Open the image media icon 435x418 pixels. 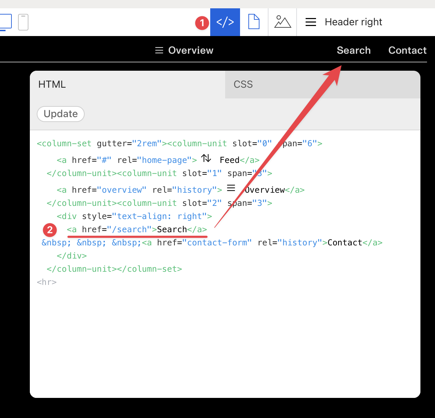[282, 22]
